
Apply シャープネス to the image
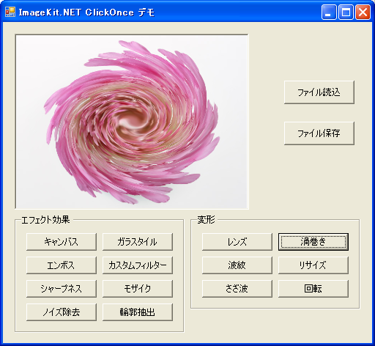[62, 289]
